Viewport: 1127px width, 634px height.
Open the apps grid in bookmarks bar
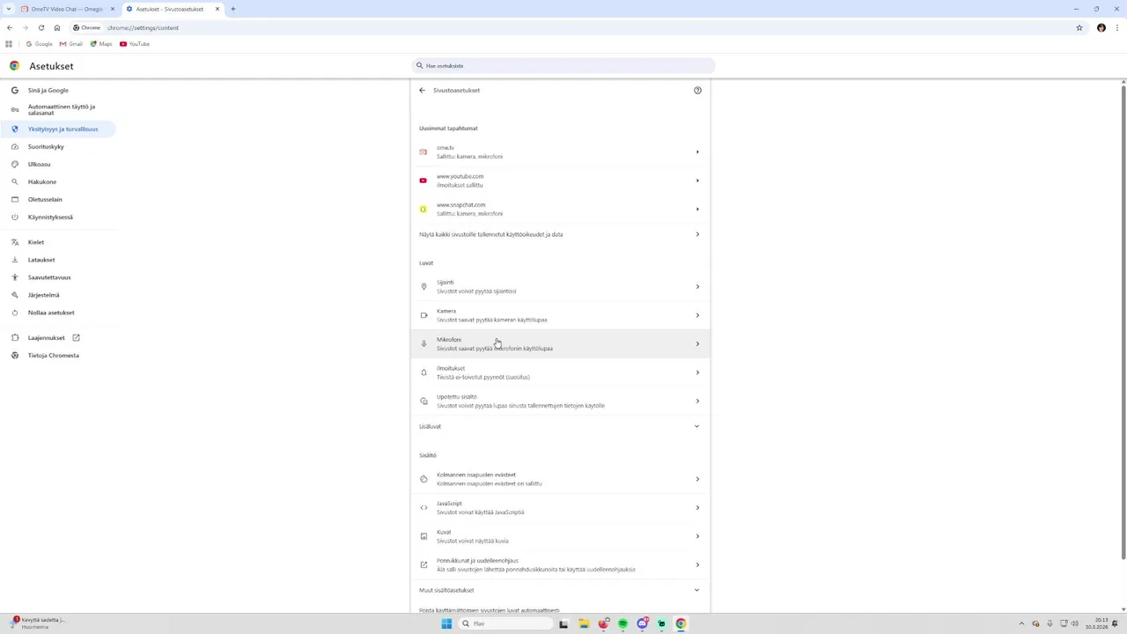[9, 44]
